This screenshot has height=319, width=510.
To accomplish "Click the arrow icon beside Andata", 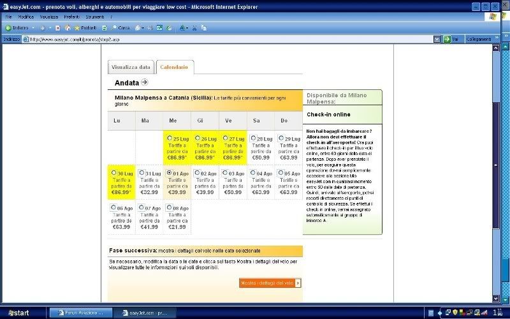I will pyautogui.click(x=145, y=82).
